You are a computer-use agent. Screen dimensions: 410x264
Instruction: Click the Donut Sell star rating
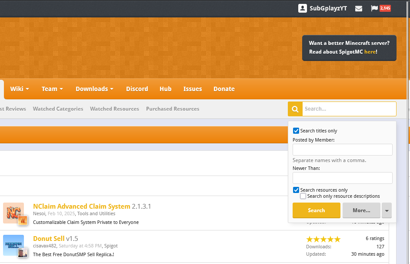[x=323, y=239]
